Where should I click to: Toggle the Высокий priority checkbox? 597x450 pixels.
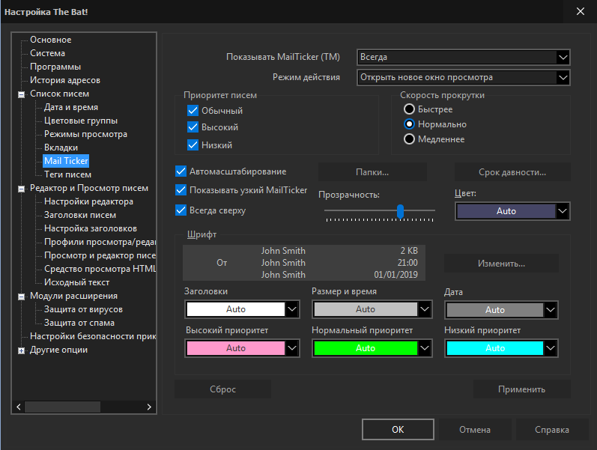point(193,127)
